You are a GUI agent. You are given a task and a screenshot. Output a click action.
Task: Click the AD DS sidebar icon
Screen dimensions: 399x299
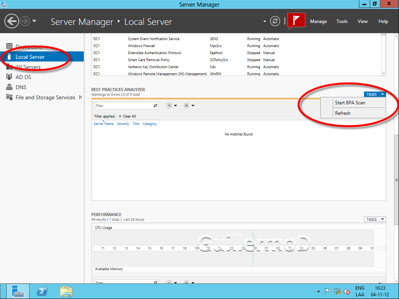(x=9, y=77)
